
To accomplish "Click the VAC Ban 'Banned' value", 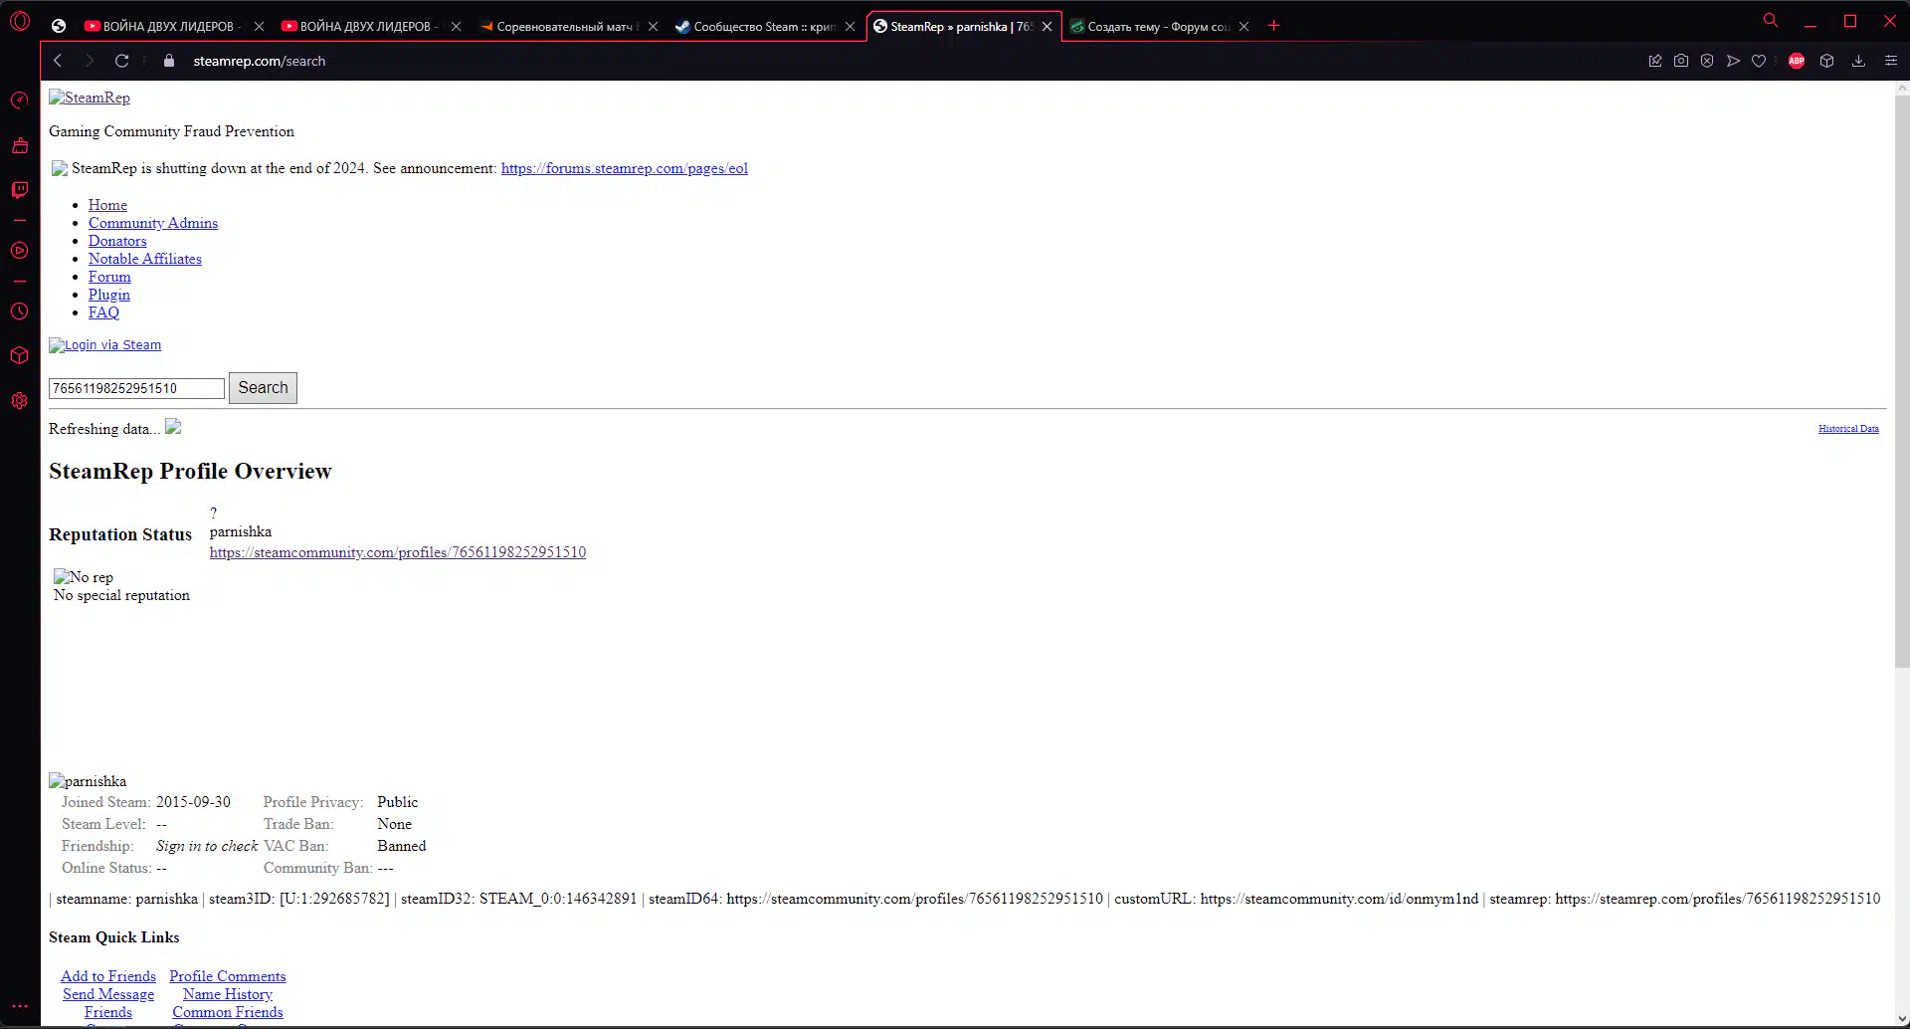I will tap(402, 846).
